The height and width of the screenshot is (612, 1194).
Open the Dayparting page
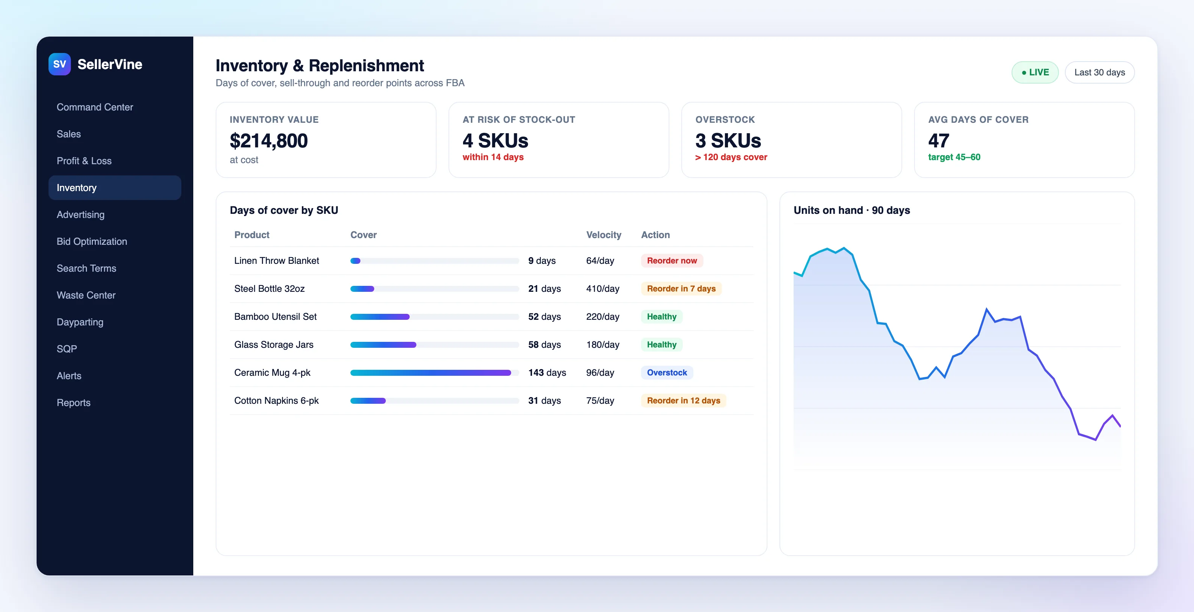pyautogui.click(x=115, y=322)
